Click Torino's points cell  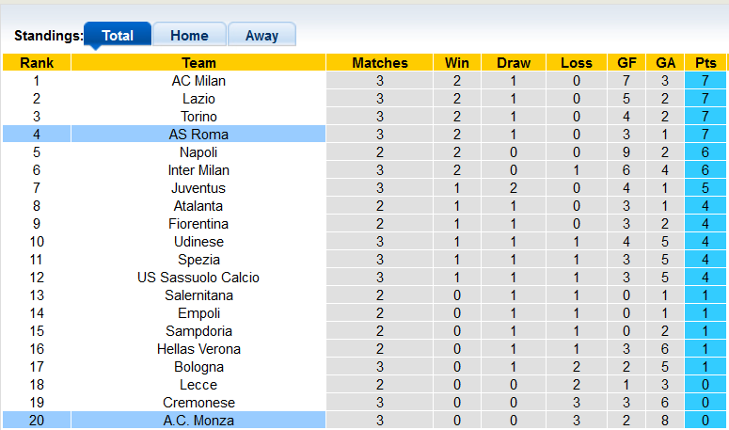(x=705, y=117)
